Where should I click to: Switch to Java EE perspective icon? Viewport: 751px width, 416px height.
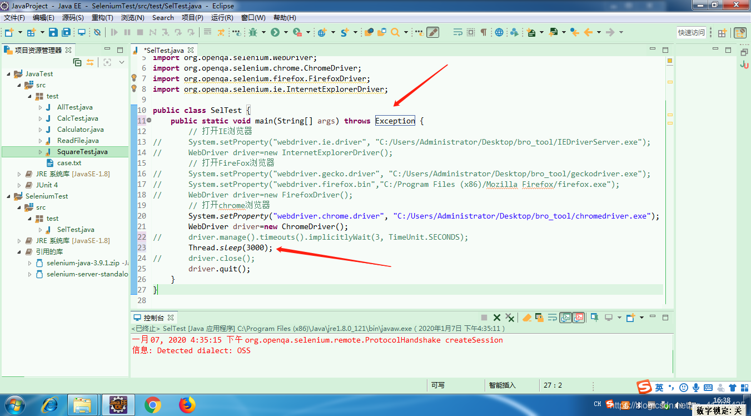(740, 33)
